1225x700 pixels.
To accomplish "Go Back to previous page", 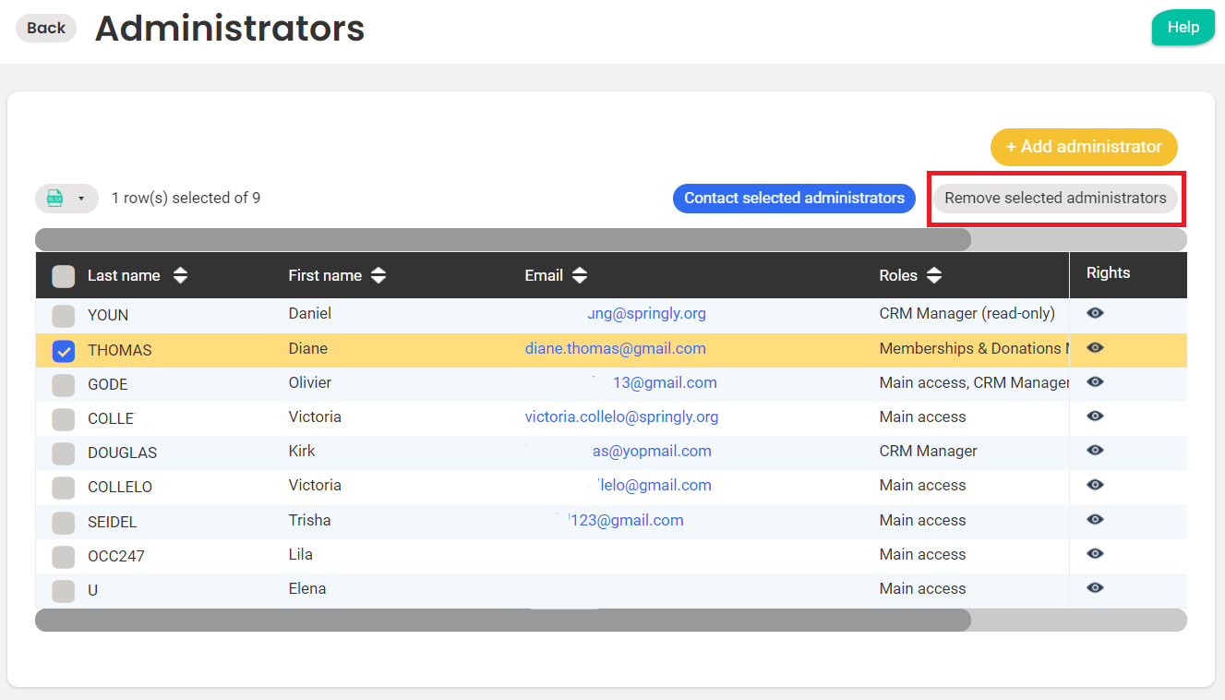I will [46, 28].
